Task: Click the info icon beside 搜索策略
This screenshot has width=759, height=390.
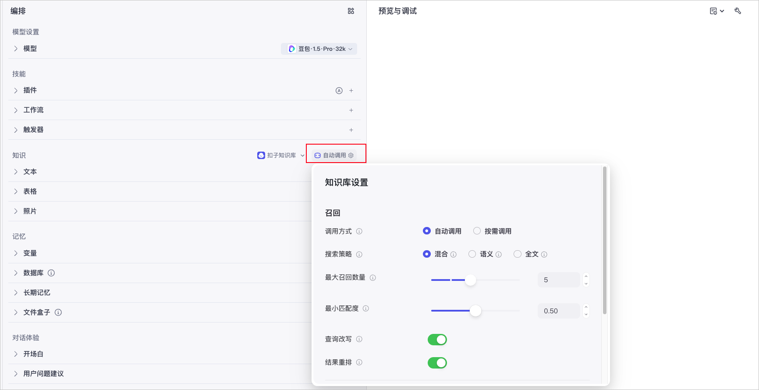Action: (x=359, y=255)
